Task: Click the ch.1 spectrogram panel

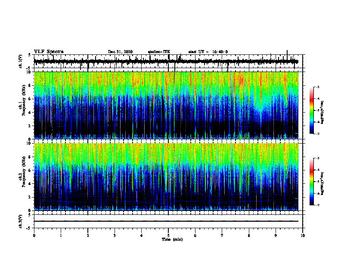Action: coord(166,105)
